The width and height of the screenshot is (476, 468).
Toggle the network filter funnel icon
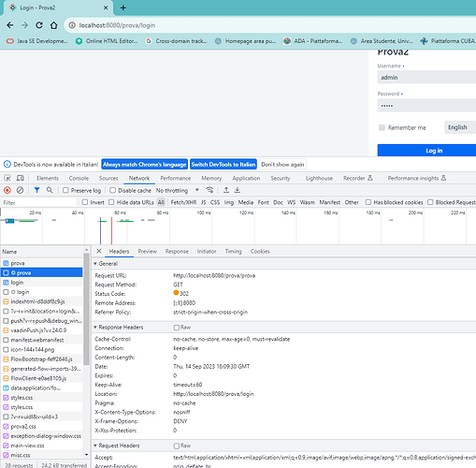(x=36, y=190)
